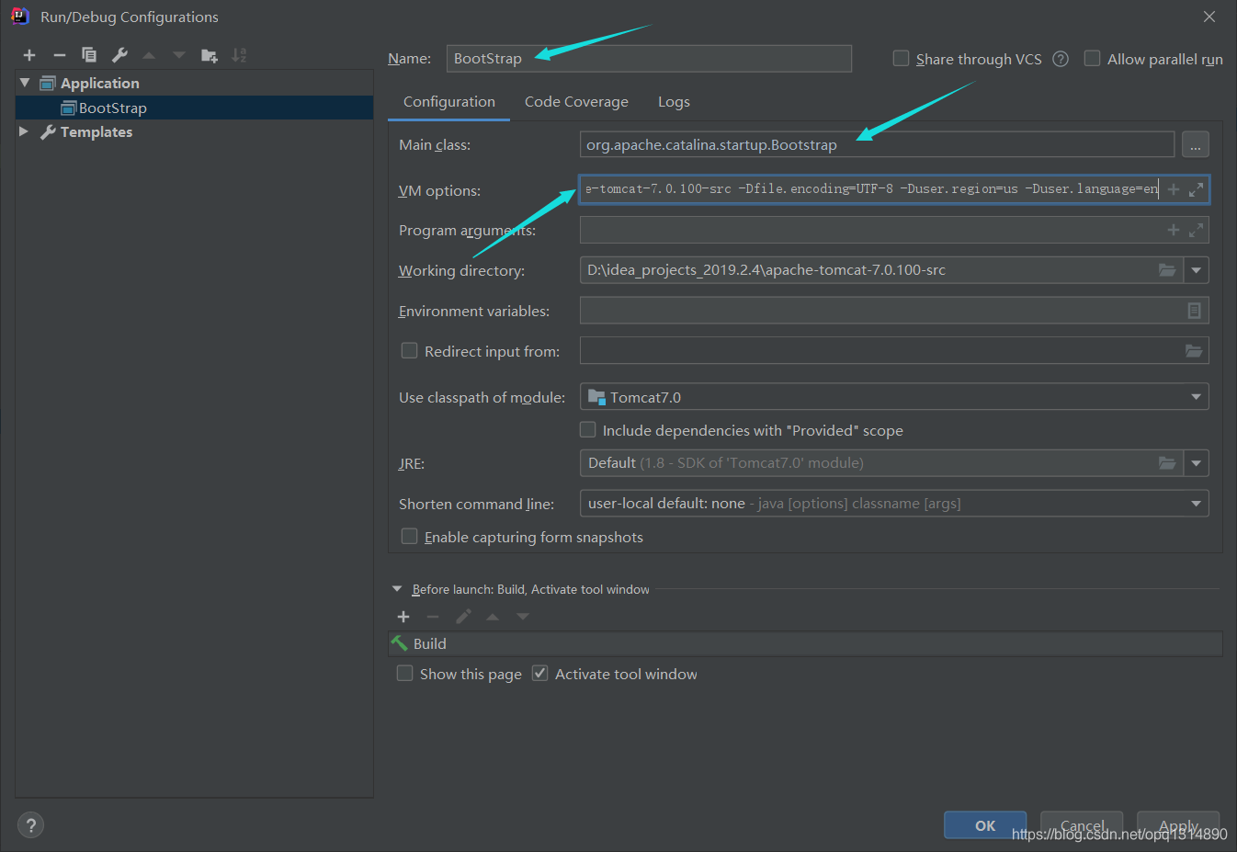Click the Main class input field
Image resolution: width=1237 pixels, height=852 pixels.
click(877, 144)
